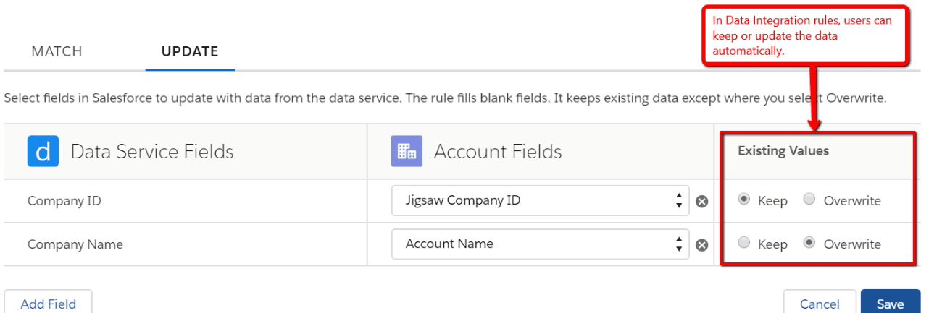The height and width of the screenshot is (313, 942).
Task: Choose Overwrite for the Company Name row
Action: coord(809,244)
